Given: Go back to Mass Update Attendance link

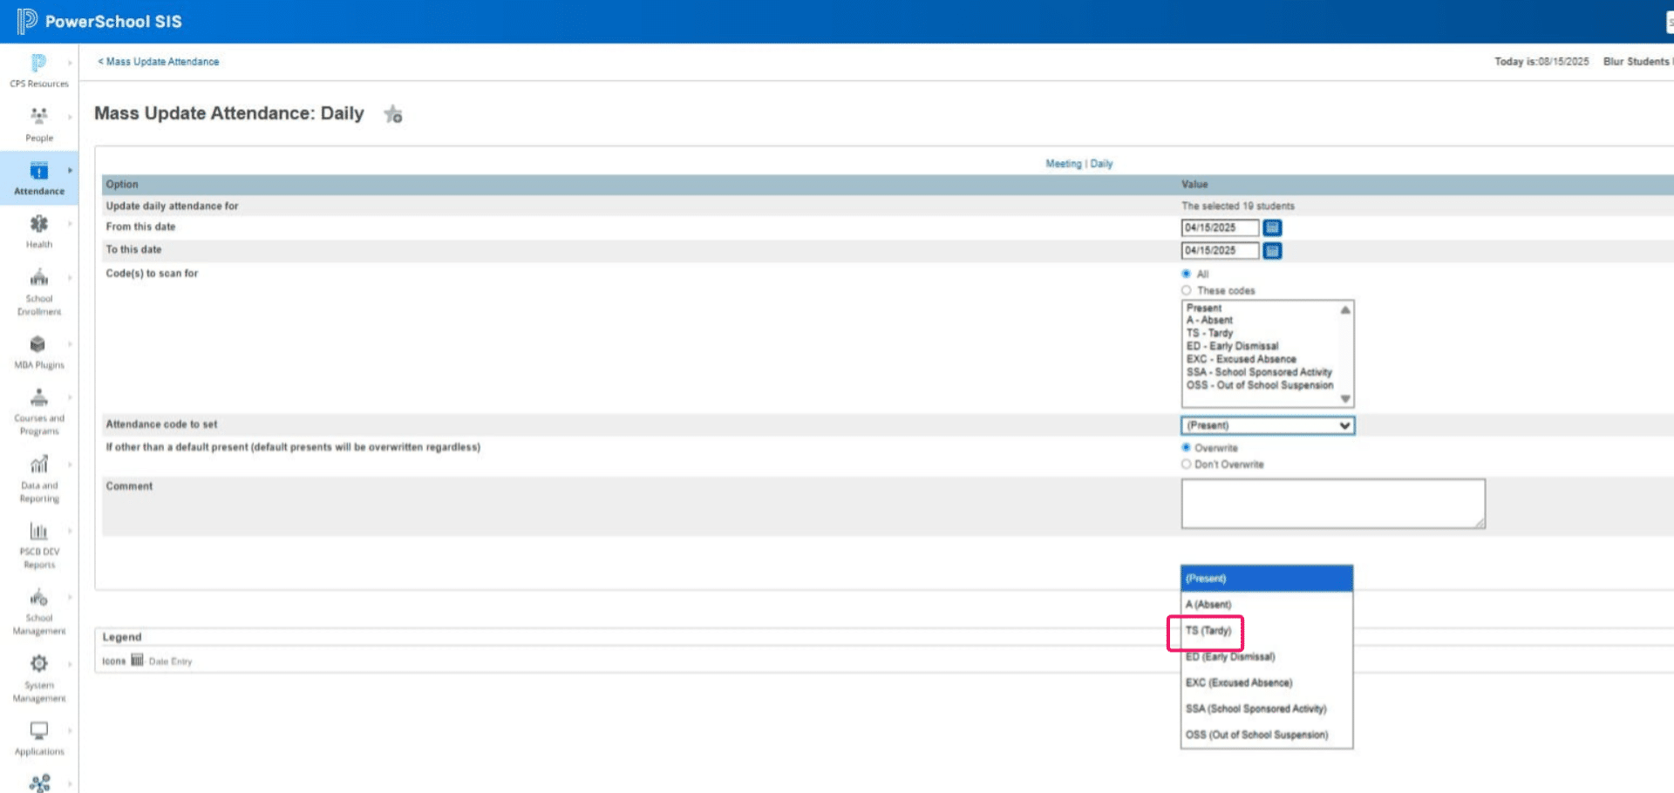Looking at the screenshot, I should (159, 62).
